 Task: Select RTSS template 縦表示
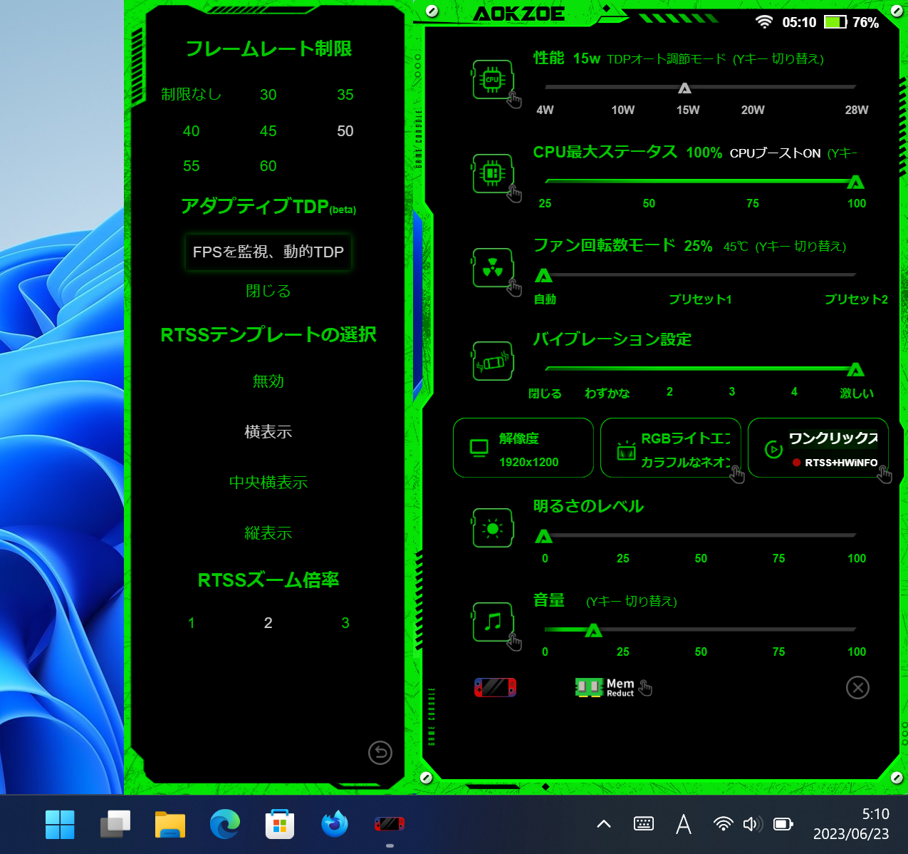tap(268, 533)
